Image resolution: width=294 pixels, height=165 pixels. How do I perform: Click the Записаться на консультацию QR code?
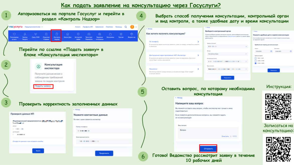coord(278,149)
